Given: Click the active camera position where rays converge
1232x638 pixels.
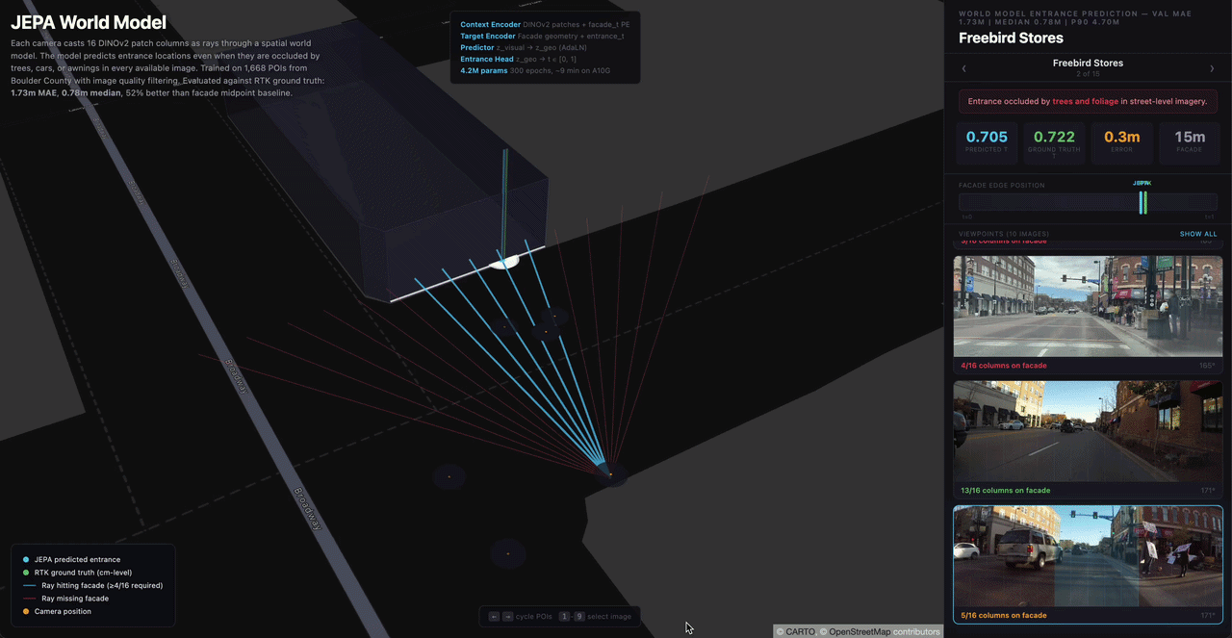Looking at the screenshot, I should point(609,472).
